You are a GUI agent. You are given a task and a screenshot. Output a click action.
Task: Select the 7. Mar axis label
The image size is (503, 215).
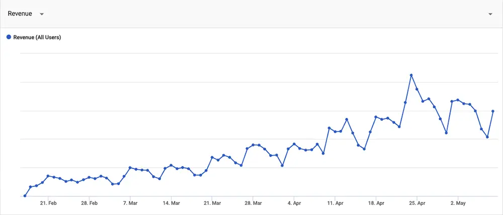tap(130, 203)
